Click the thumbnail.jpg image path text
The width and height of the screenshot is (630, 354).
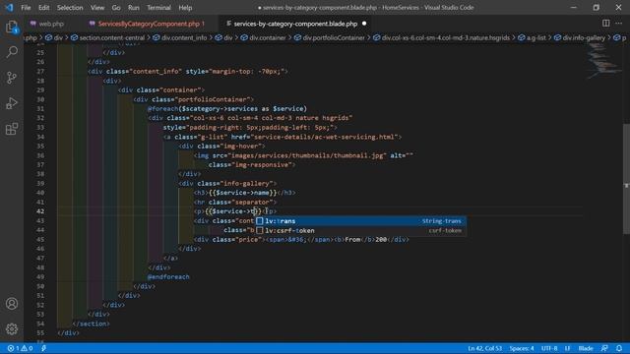pos(306,155)
